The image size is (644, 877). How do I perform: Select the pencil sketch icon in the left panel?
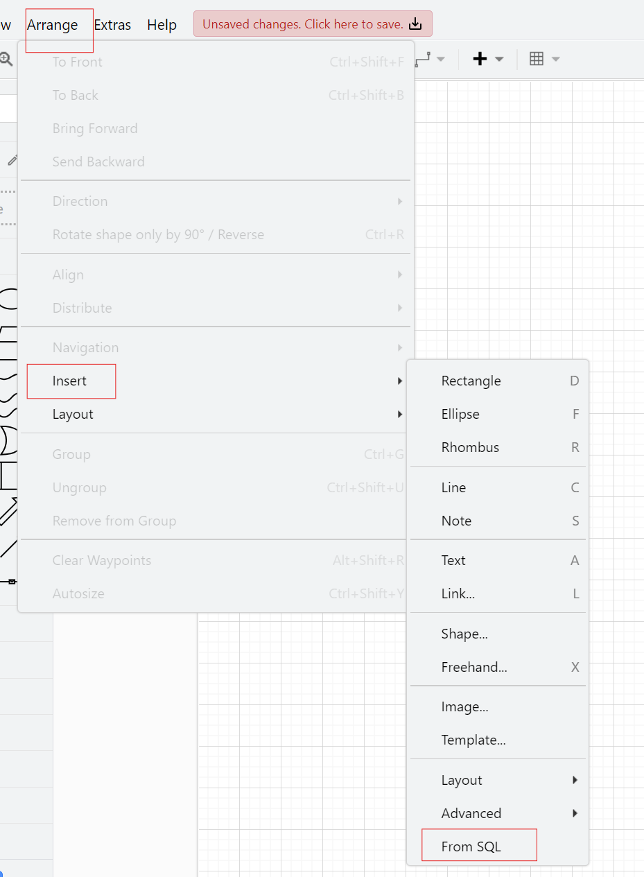12,160
